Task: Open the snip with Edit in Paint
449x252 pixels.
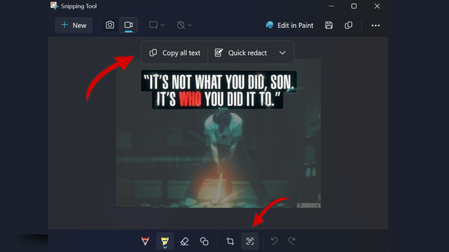Action: click(290, 25)
